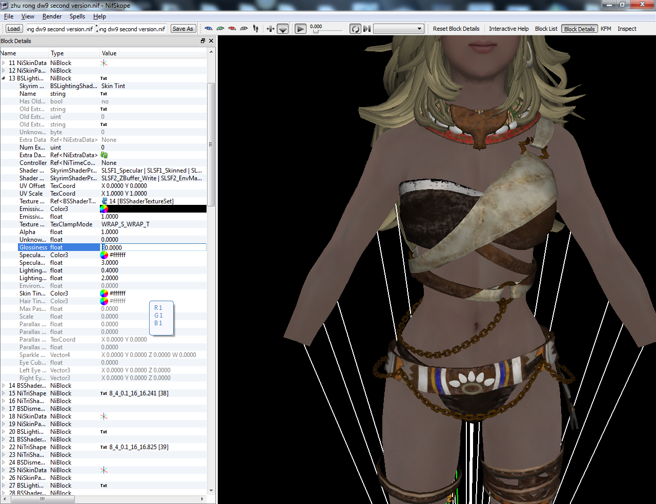Toggle the KFM panel

606,29
